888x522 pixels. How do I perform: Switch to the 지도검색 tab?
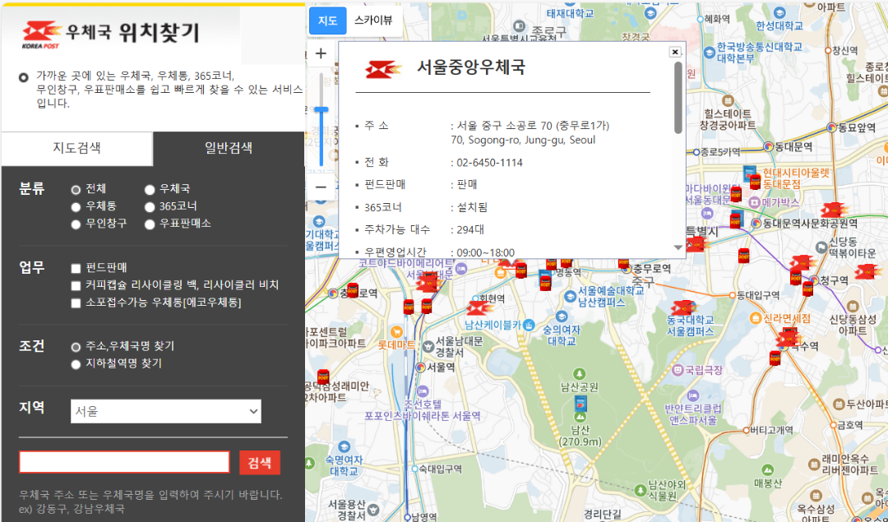pos(76,149)
